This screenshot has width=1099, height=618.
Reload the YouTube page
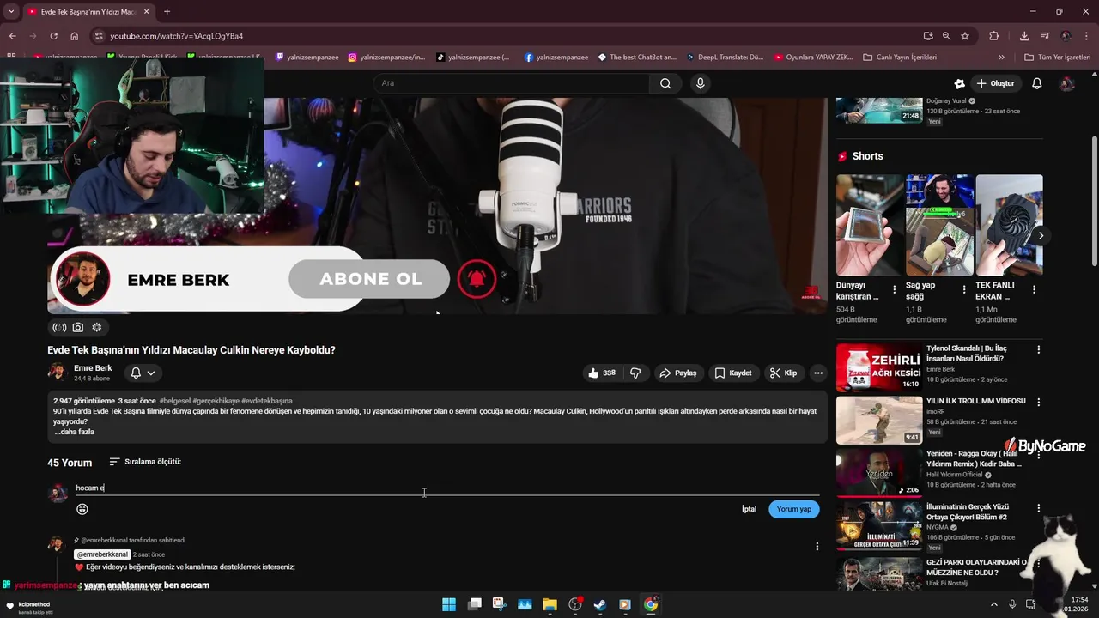(53, 36)
